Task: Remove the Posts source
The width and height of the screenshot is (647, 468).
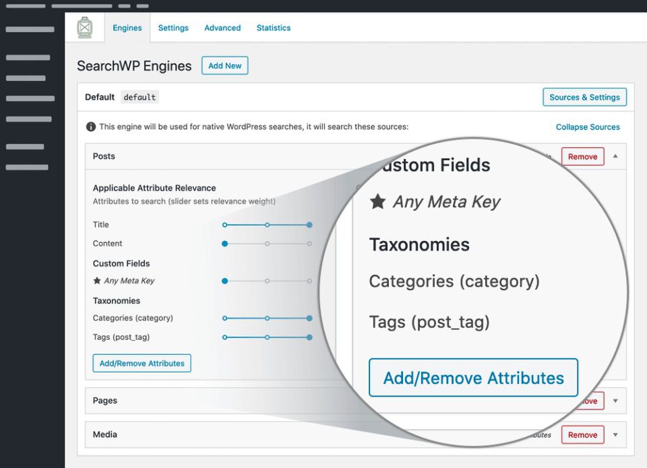Action: [582, 157]
